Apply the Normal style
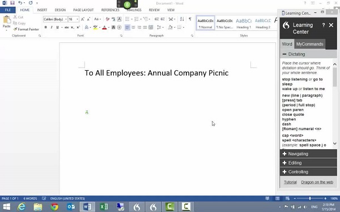The width and height of the screenshot is (340, 212). click(205, 23)
